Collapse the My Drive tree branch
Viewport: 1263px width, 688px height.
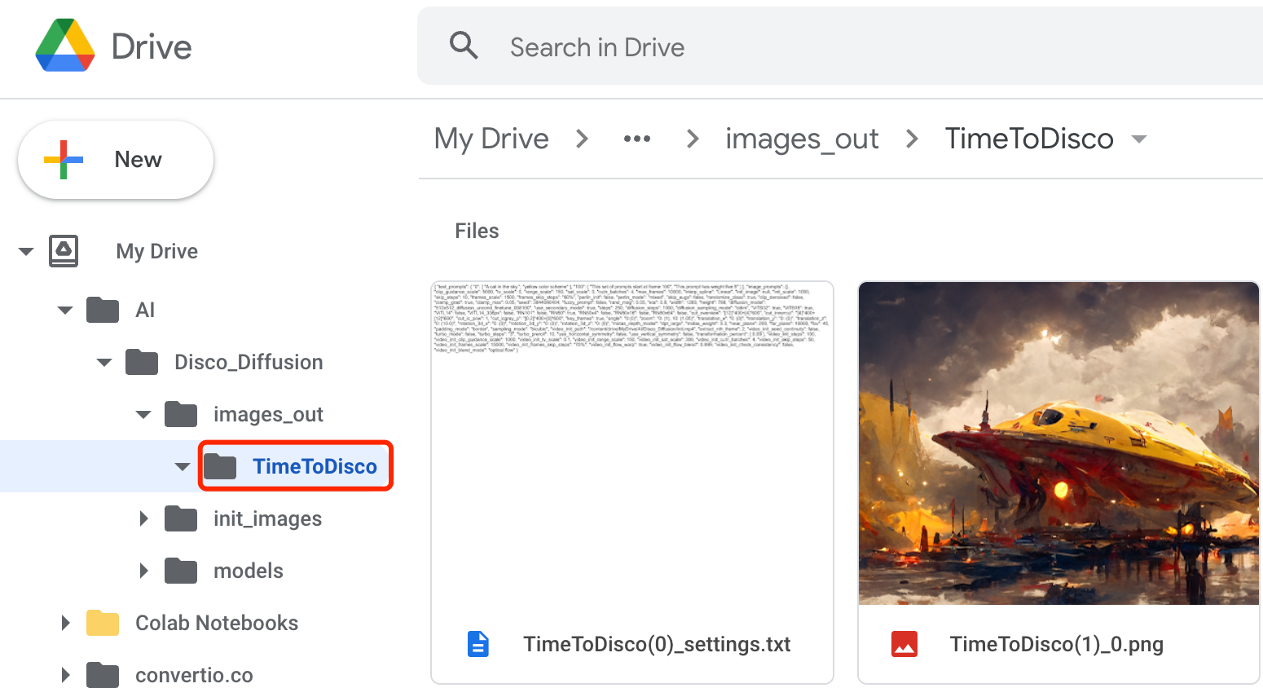pos(25,250)
